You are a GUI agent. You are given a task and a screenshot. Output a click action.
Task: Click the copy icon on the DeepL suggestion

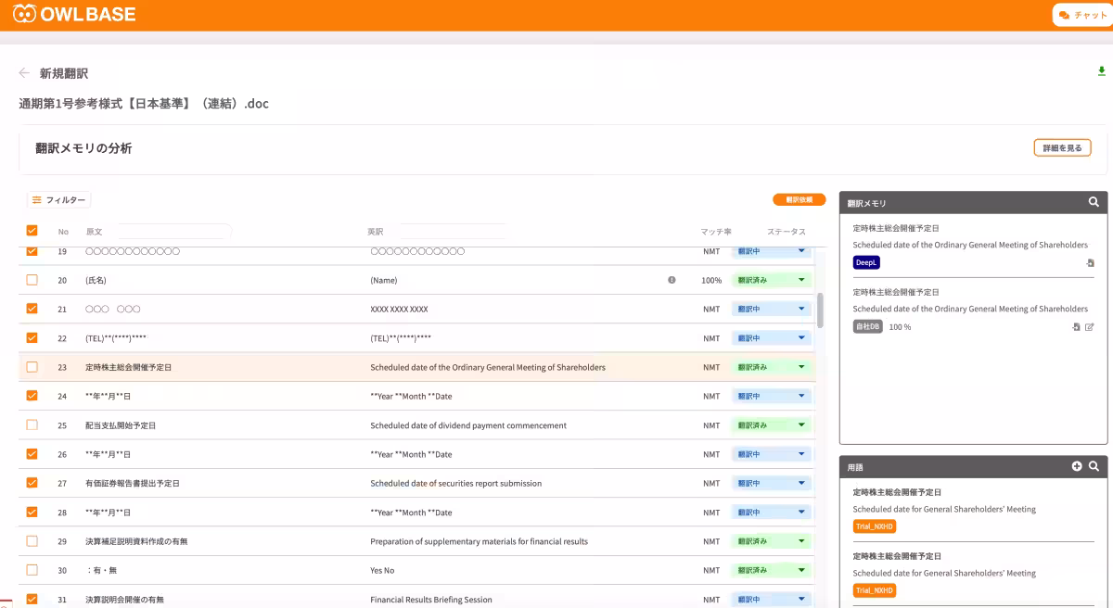coord(1090,263)
